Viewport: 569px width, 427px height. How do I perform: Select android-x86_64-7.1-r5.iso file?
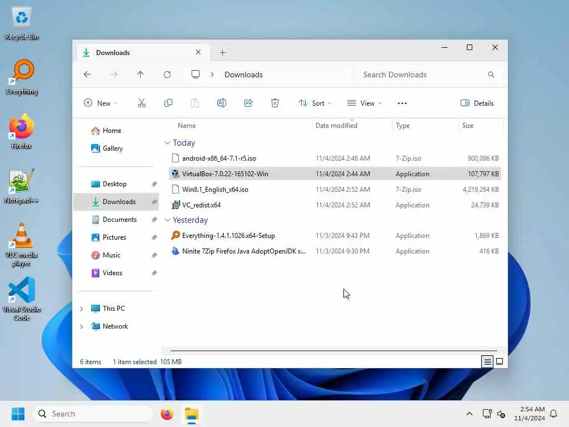coord(335,158)
